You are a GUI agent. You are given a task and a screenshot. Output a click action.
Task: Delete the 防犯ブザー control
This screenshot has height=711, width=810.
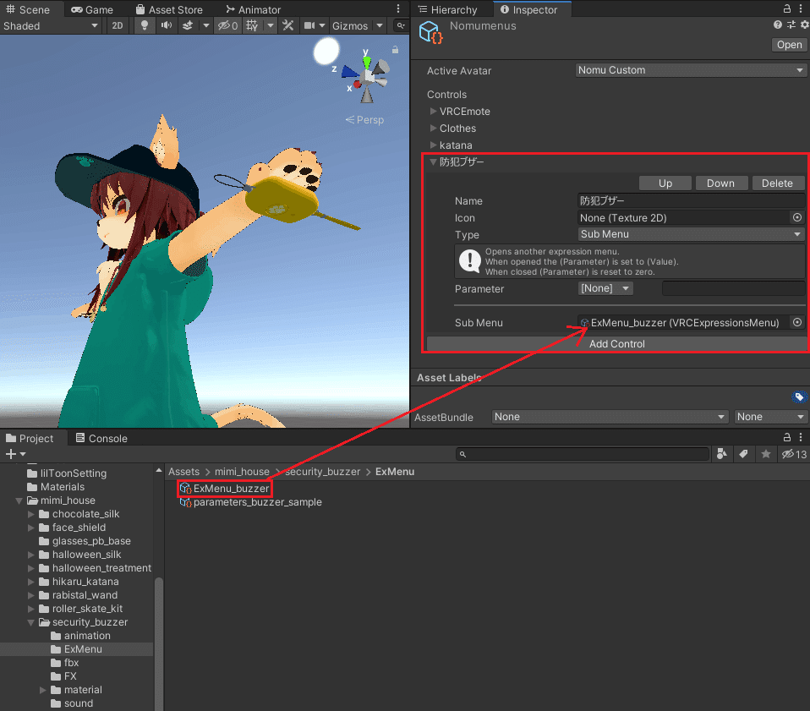[777, 183]
